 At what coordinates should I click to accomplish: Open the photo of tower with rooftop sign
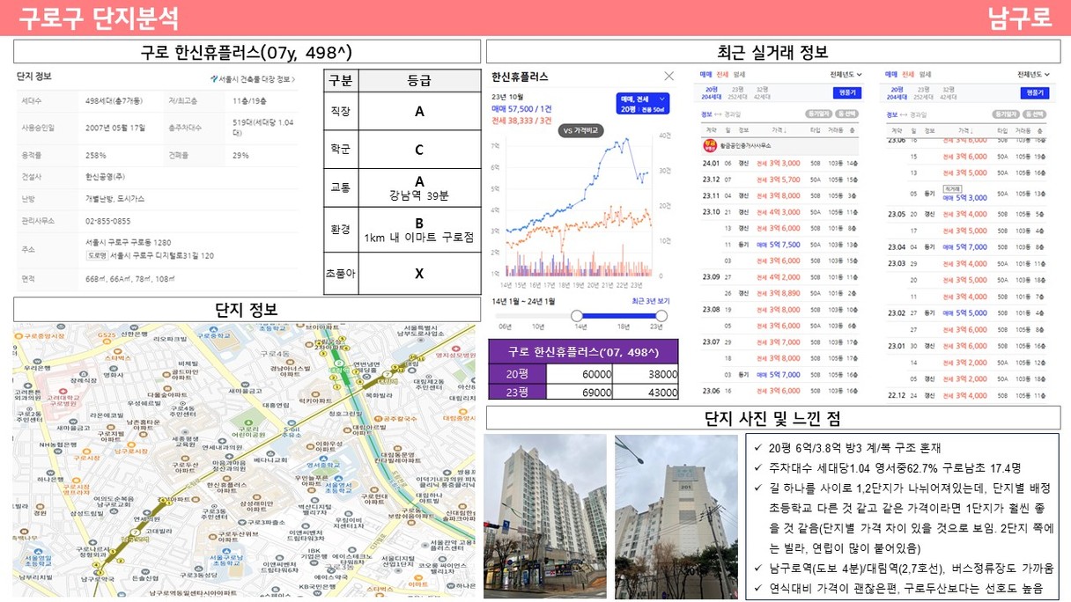coord(676,516)
